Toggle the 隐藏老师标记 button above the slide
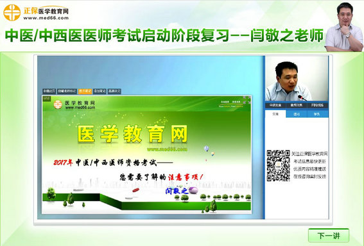Screen dimensions: 364x246 point(67,91)
